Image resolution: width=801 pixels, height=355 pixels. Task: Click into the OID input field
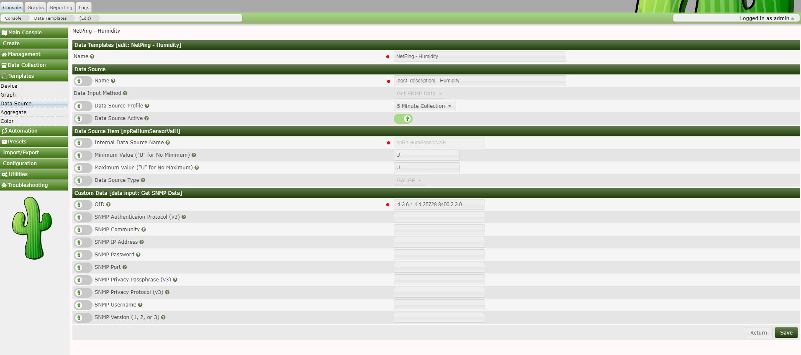[x=439, y=204]
